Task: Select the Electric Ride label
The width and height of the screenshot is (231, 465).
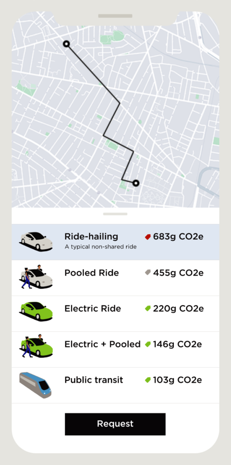Action: click(x=93, y=308)
